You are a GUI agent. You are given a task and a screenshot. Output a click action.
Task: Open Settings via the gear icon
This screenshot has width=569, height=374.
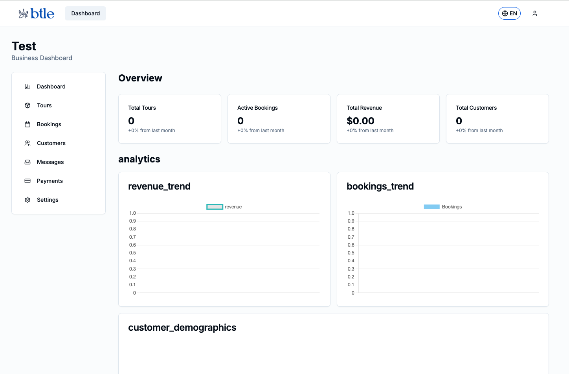27,199
